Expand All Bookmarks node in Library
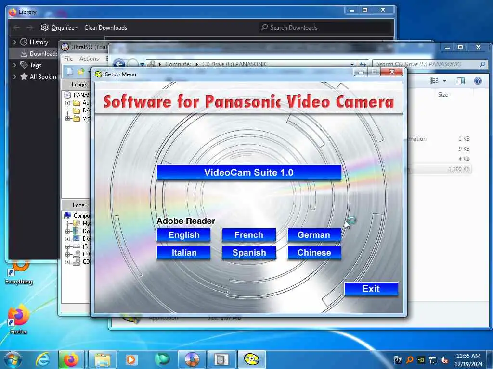Screen dimensions: 493x369 coord(14,76)
